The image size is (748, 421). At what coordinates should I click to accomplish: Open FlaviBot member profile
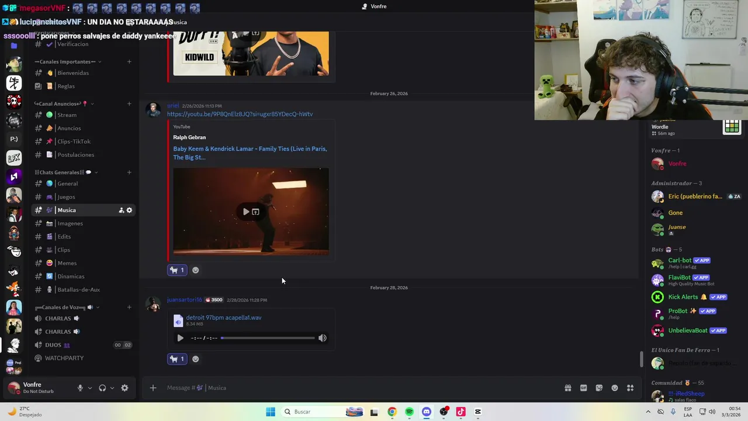click(x=695, y=279)
